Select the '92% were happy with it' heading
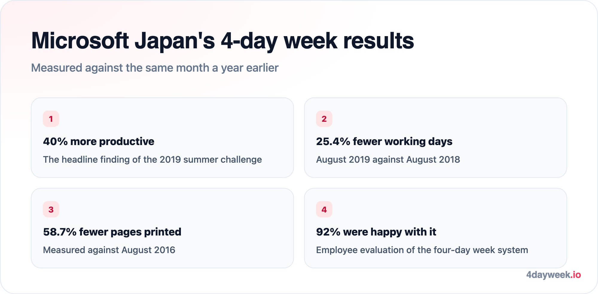598x294 pixels. click(x=376, y=232)
